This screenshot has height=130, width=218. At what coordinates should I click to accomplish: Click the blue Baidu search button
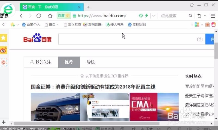pos(210,39)
